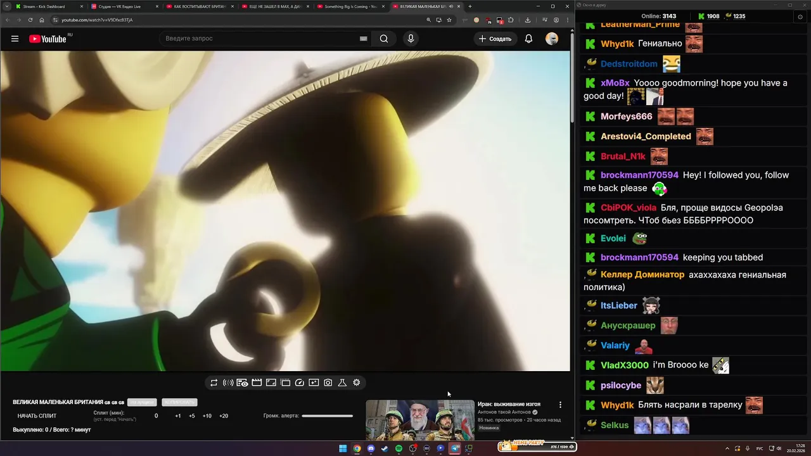Viewport: 811px width, 456px height.
Task: Click the screen-plus icon in the player toolbar
Action: pyautogui.click(x=314, y=383)
